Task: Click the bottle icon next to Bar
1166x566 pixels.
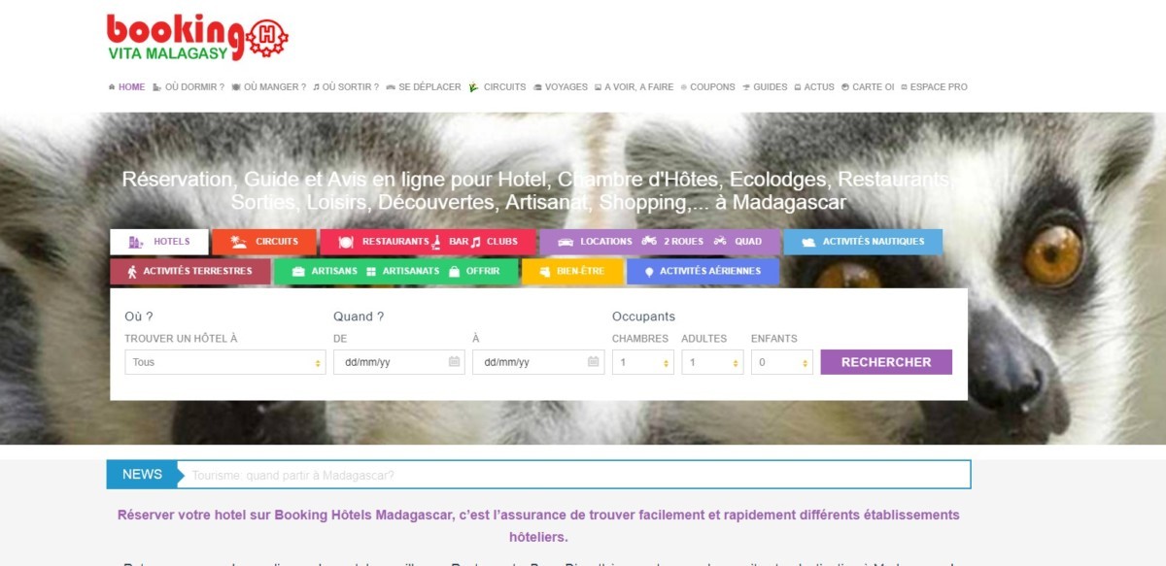Action: (x=437, y=242)
